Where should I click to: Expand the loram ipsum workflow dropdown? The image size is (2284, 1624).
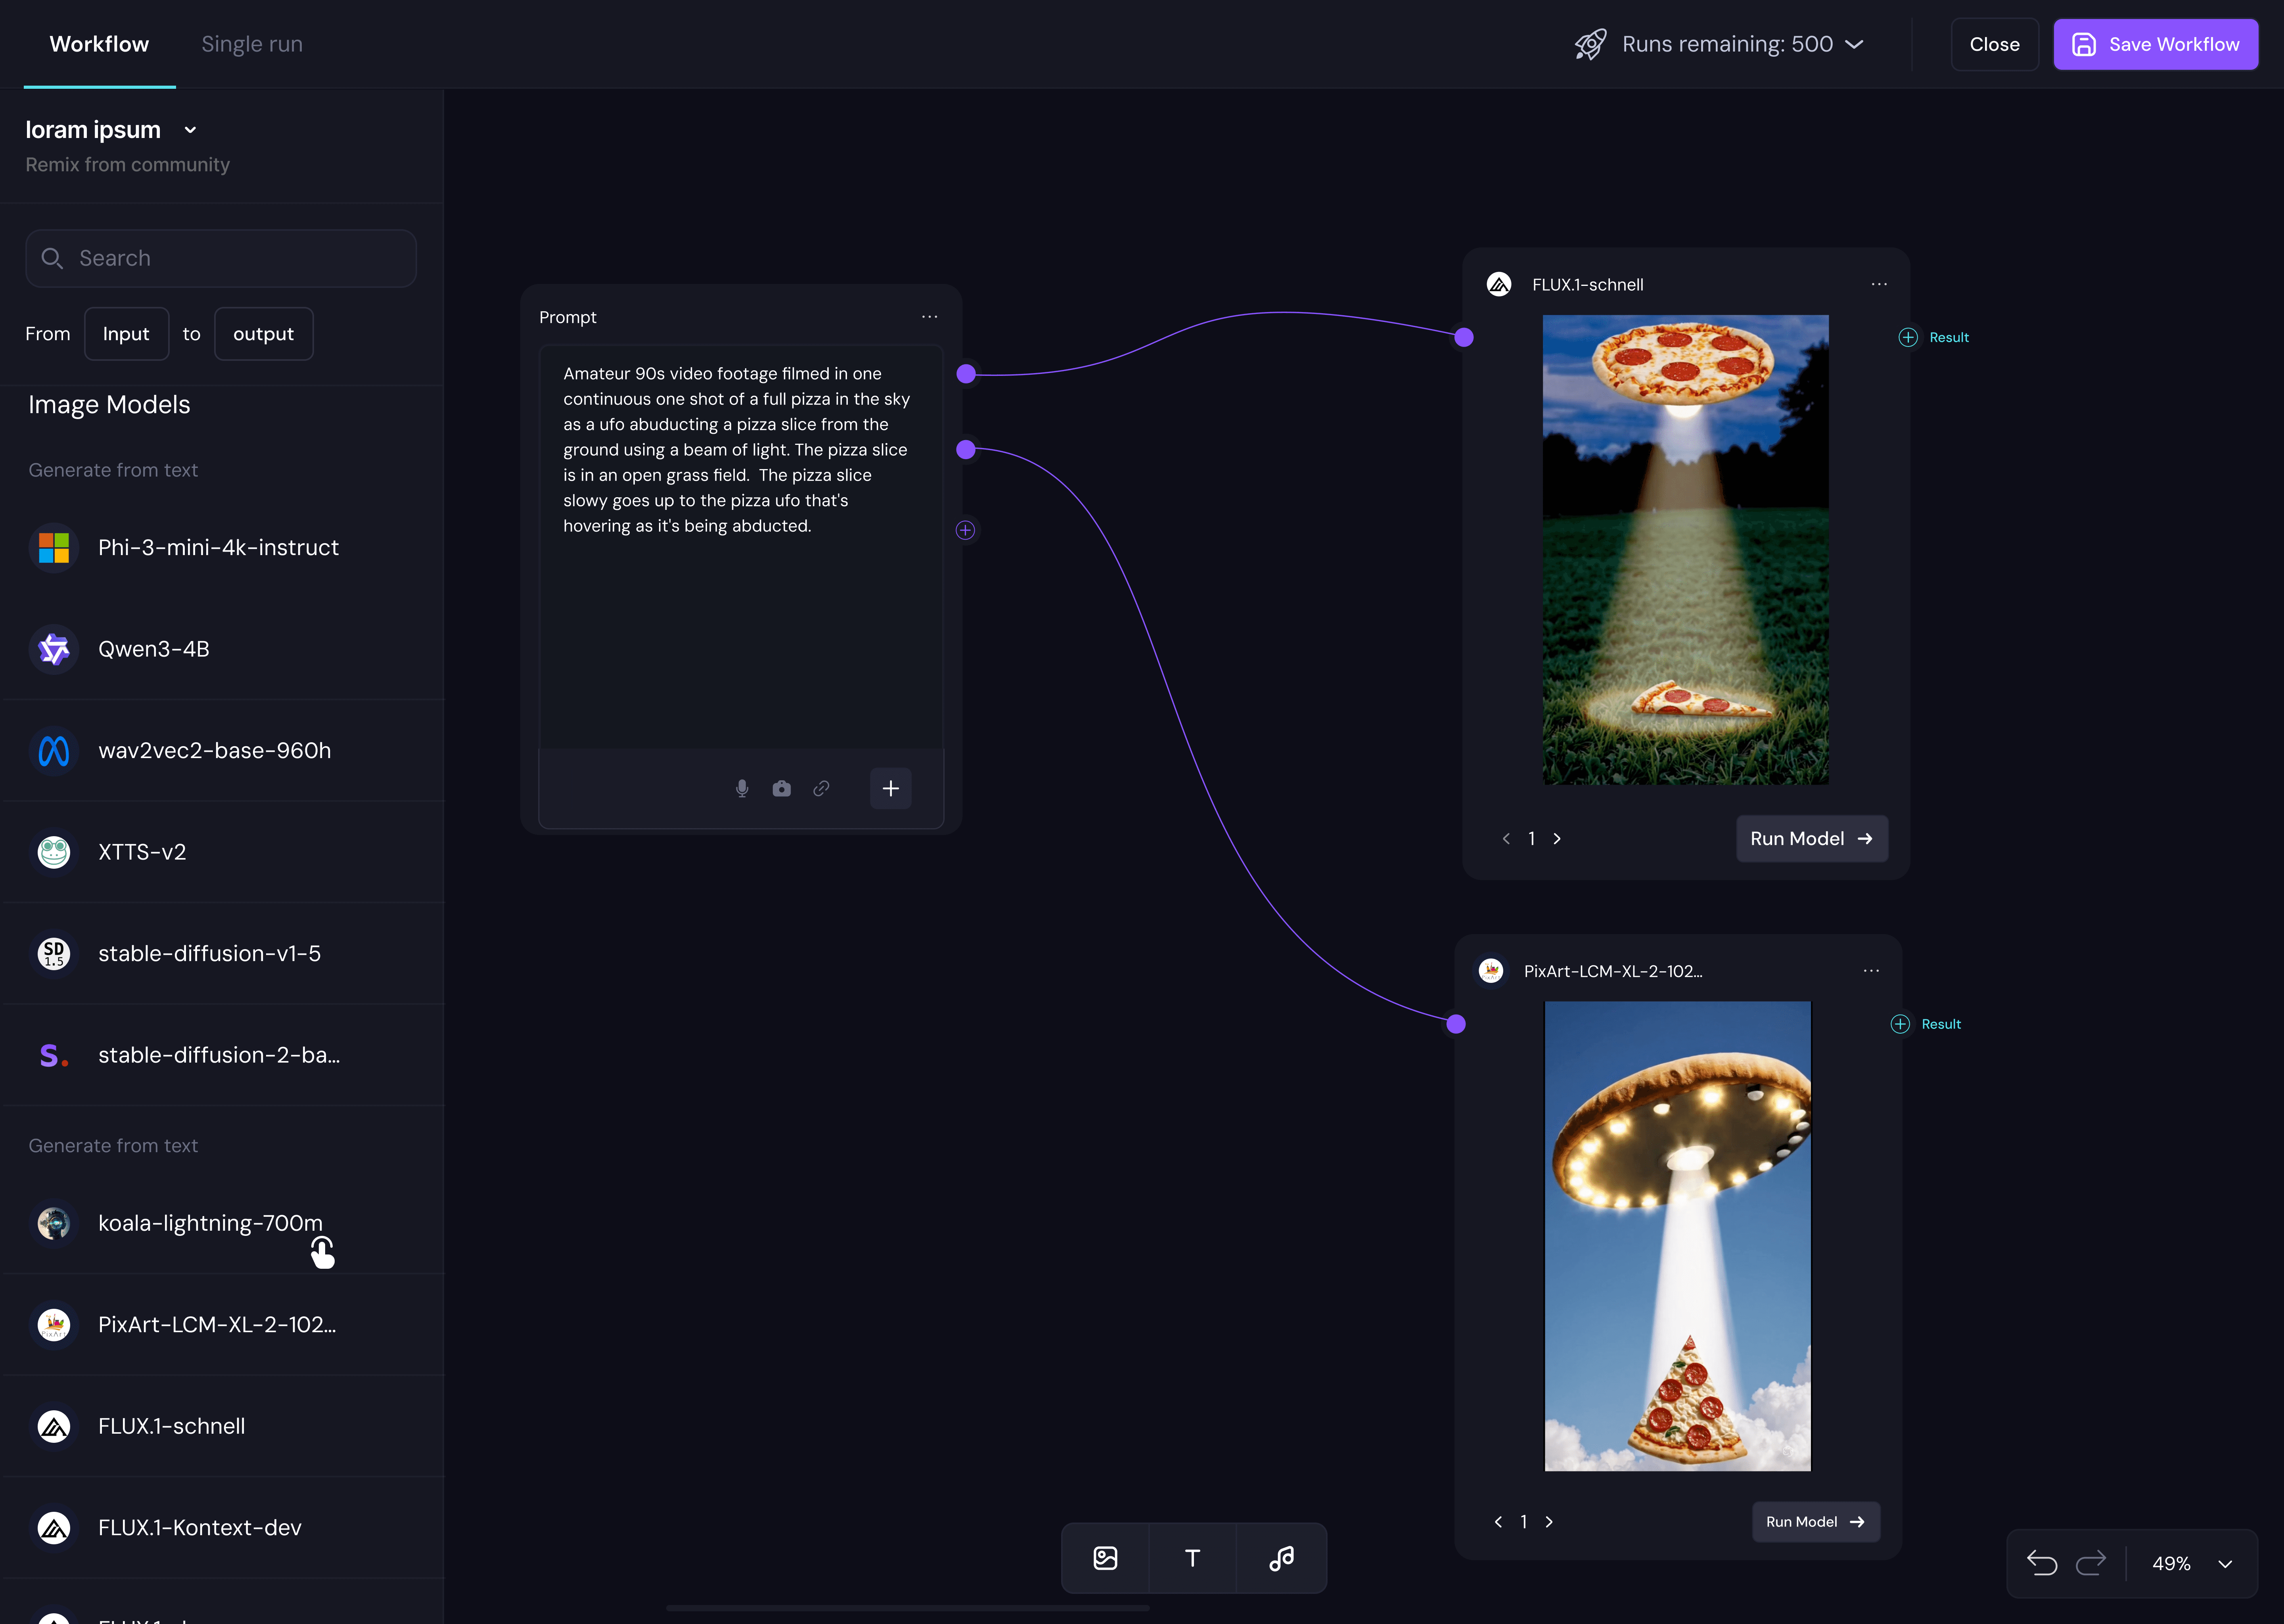coord(190,130)
